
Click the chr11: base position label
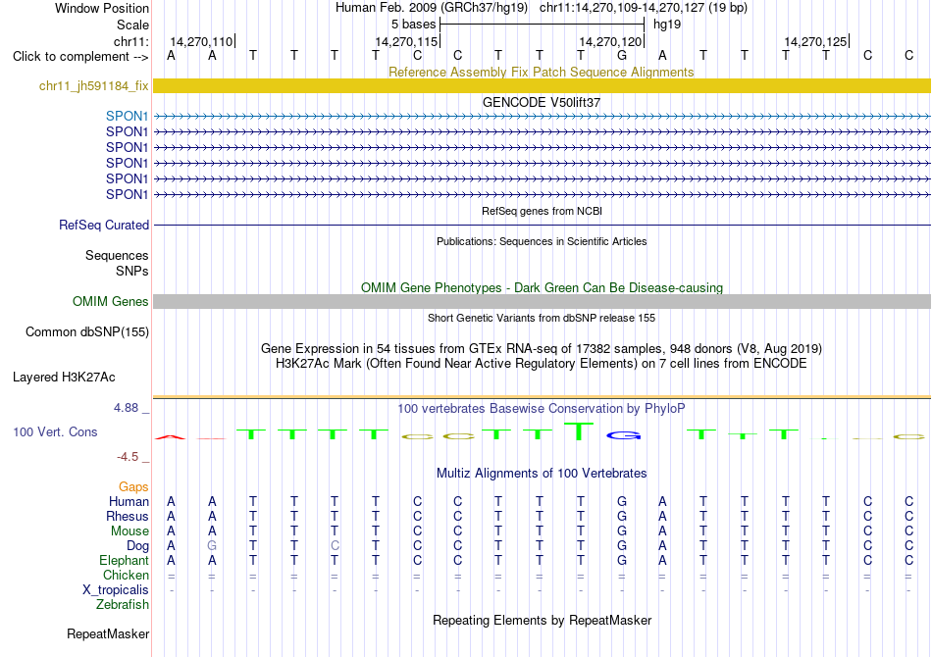tap(131, 41)
